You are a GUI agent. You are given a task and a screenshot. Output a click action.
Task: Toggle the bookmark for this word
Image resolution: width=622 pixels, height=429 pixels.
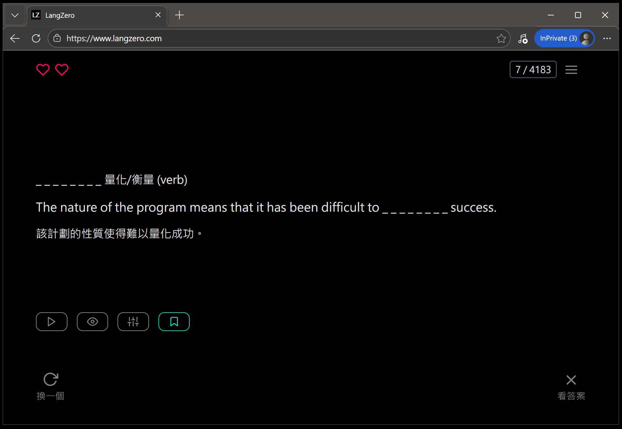pyautogui.click(x=174, y=322)
